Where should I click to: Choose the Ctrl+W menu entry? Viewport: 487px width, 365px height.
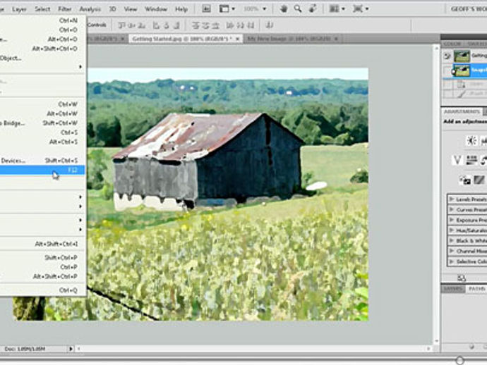click(42, 104)
